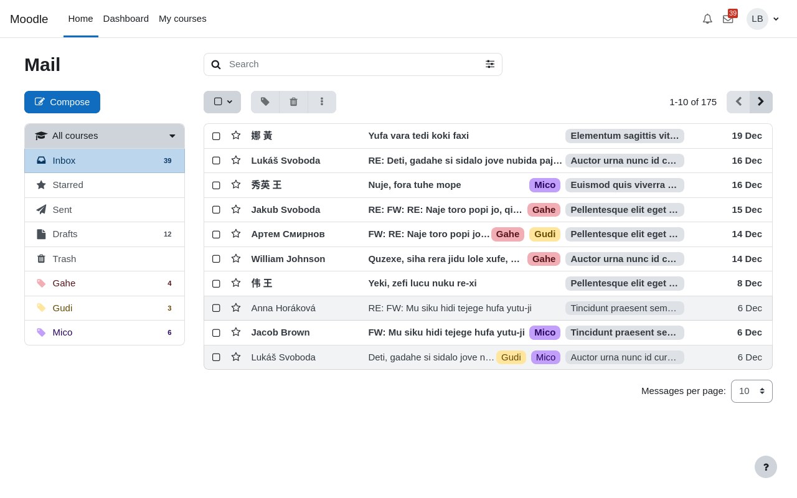Open the notifications bell
The width and height of the screenshot is (797, 498).
pyautogui.click(x=707, y=19)
